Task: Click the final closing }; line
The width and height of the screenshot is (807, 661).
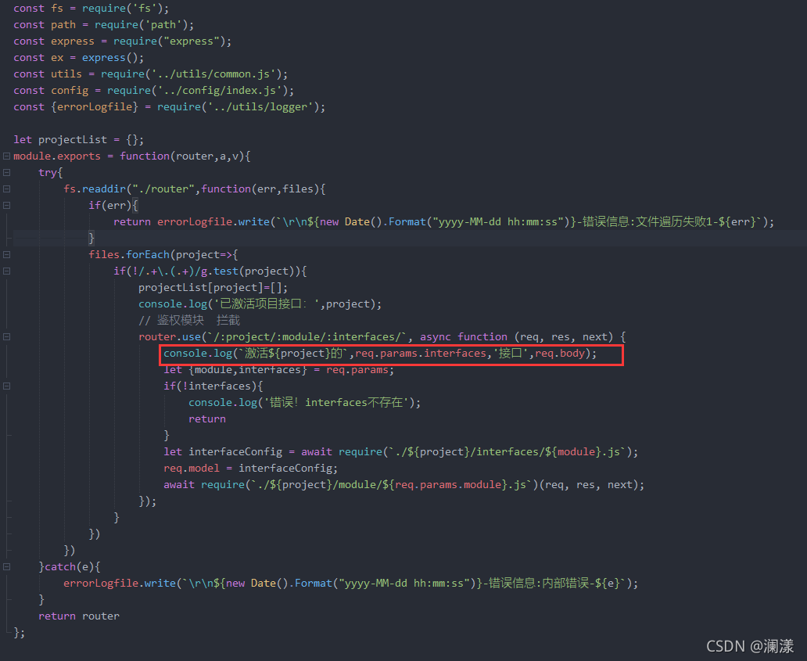Action: pyautogui.click(x=19, y=633)
